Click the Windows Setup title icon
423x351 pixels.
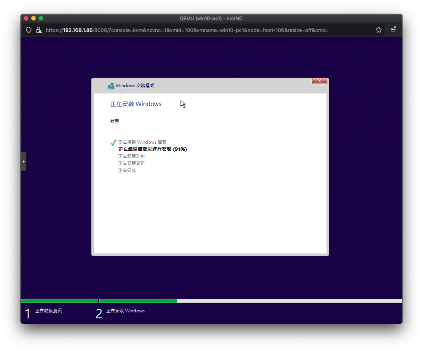click(x=111, y=86)
